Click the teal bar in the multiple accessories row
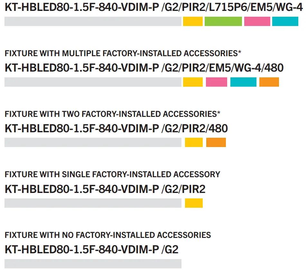 243,82
